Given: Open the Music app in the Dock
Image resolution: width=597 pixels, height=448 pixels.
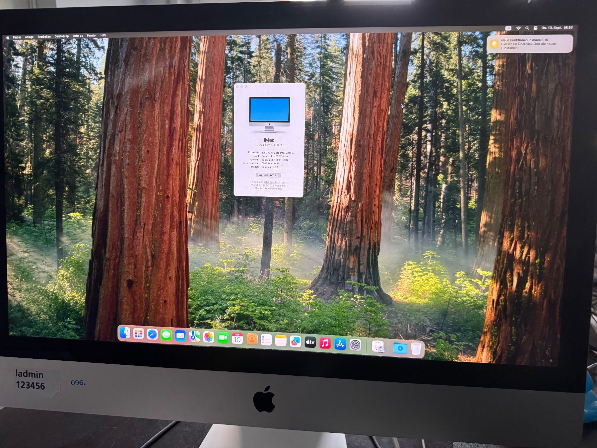Looking at the screenshot, I should [x=325, y=343].
